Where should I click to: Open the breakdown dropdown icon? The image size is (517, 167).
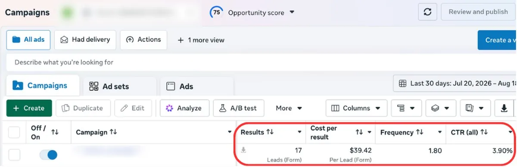click(x=406, y=108)
